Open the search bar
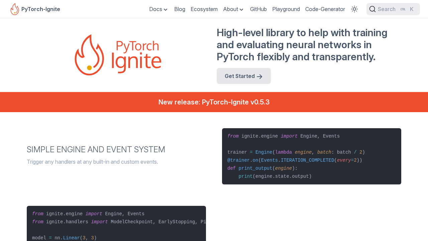Viewport: 428px width, 241px height. pyautogui.click(x=393, y=8)
